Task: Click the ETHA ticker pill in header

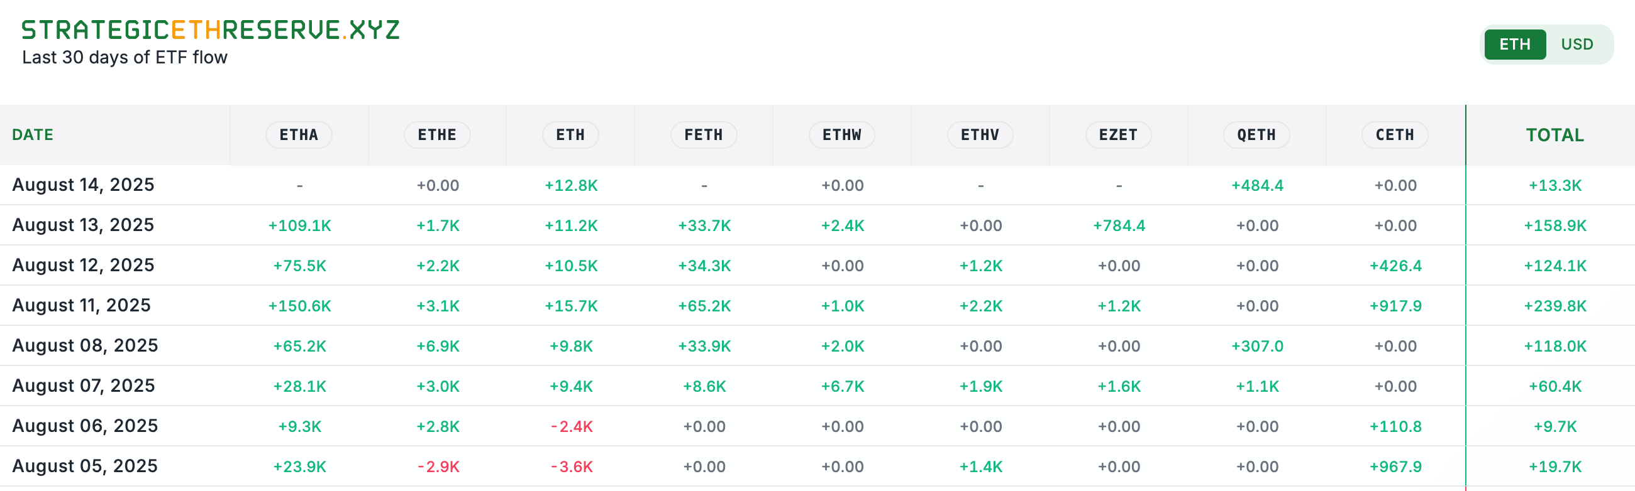Action: click(298, 135)
